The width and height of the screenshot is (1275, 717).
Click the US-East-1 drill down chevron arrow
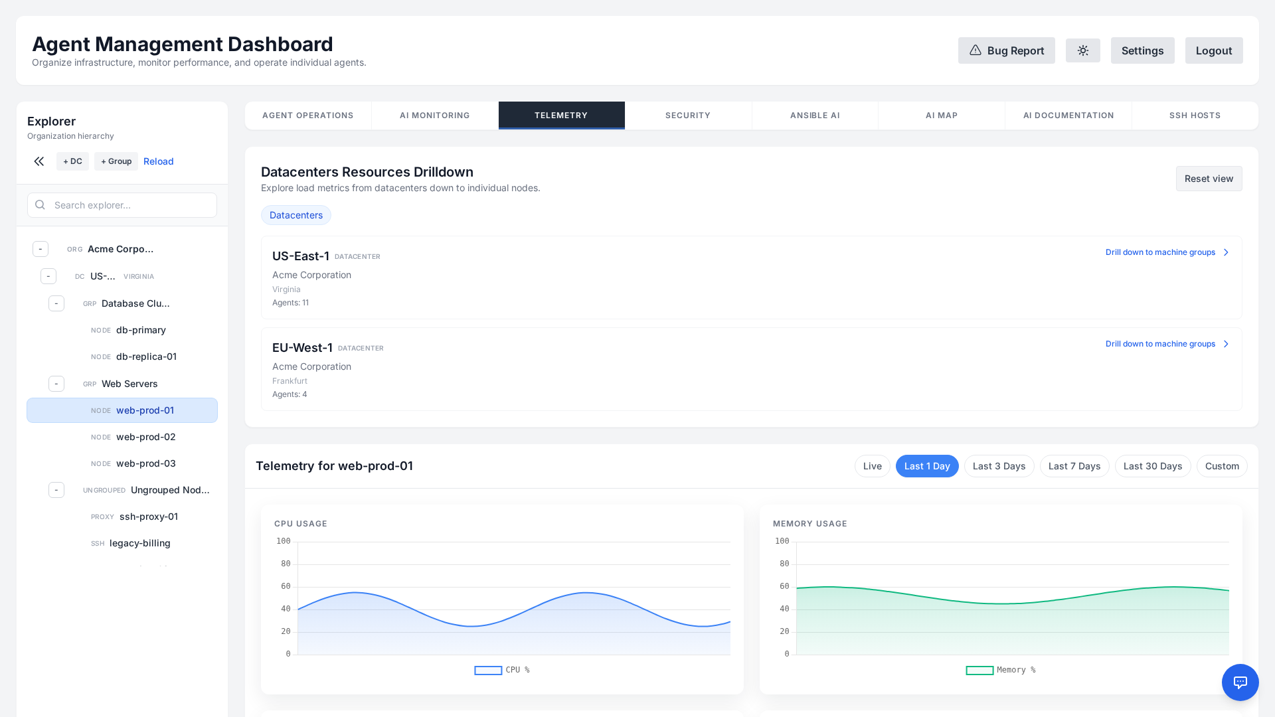coord(1226,252)
